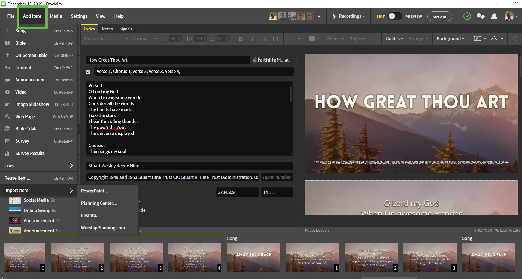
Task: Switch to the Signals tab
Action: pos(126,29)
